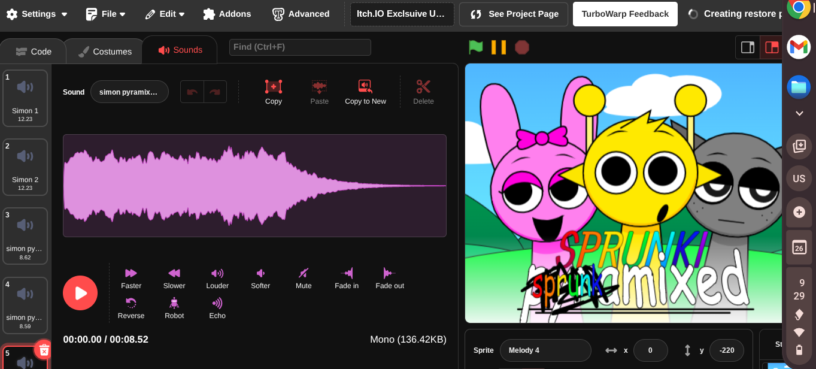The width and height of the screenshot is (816, 369).
Task: Redo the sound edit
Action: coord(215,92)
